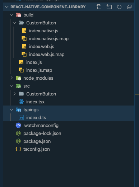Screen dimensions: 139x187
Task: Collapse the REACT-NATIVE-COMPONENT-LIBRARY section header
Action: [x=7, y=7]
